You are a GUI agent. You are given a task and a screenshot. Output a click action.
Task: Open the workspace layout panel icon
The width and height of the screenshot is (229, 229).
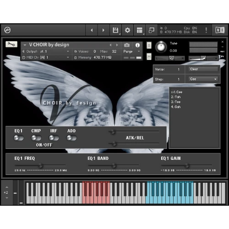[x=139, y=30]
